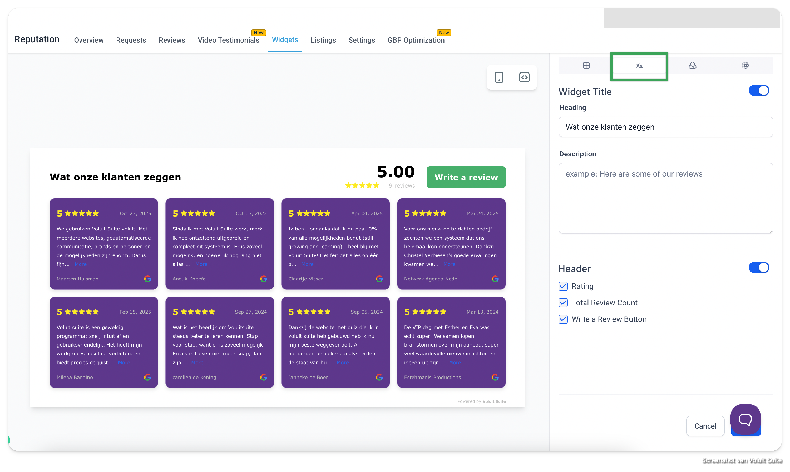This screenshot has height=472, width=790.
Task: Uncheck Write a Review Button checkbox
Action: [x=563, y=319]
